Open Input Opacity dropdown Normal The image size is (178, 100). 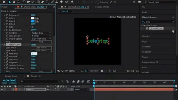pos(41,36)
